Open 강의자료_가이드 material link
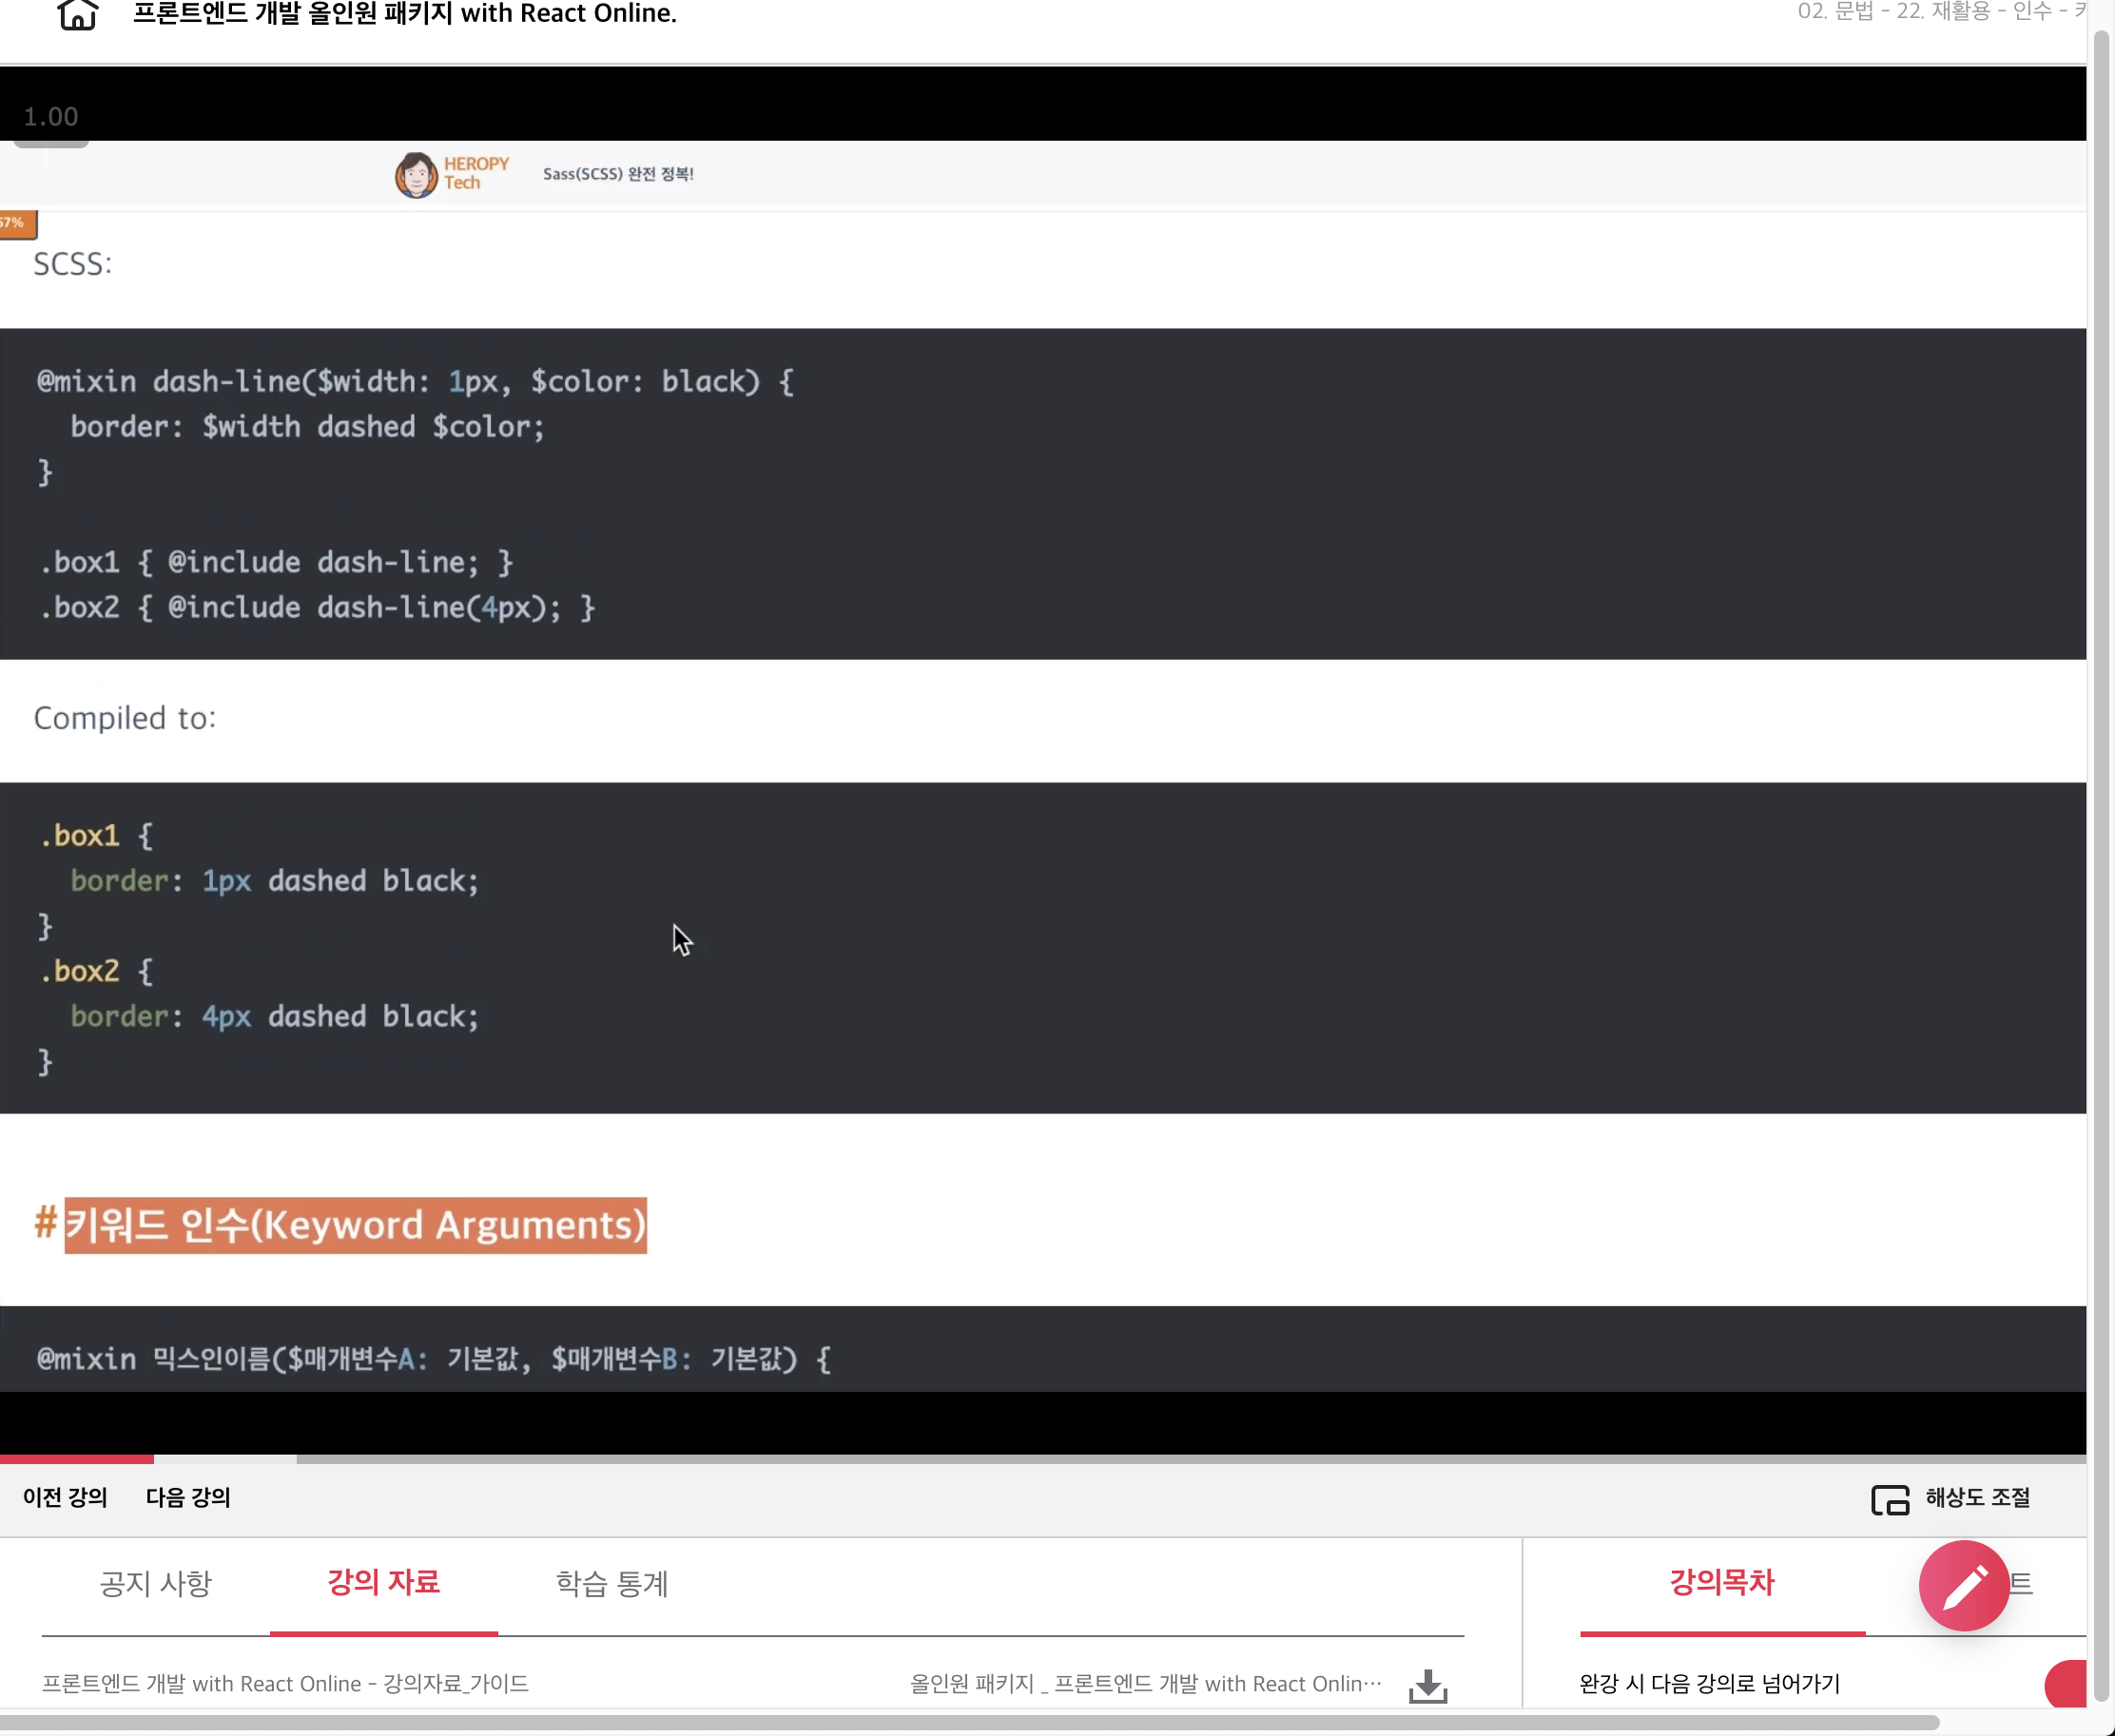 tap(285, 1684)
